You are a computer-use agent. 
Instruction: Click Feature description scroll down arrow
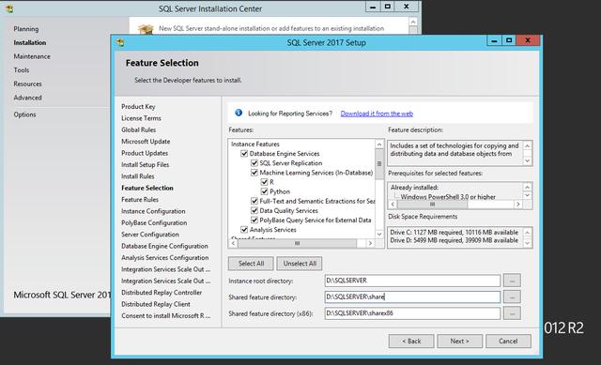pos(528,160)
